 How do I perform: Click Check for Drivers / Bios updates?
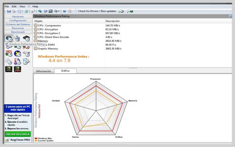(x=97, y=11)
